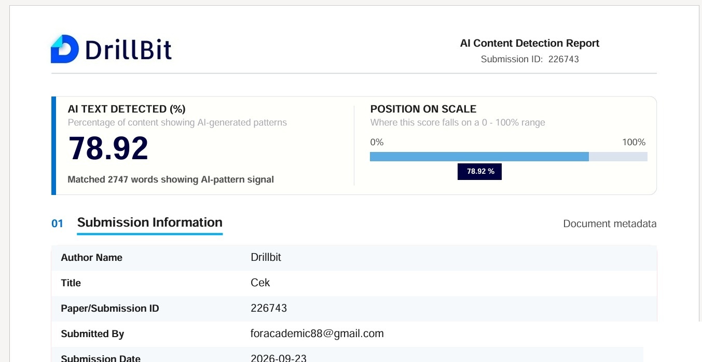Click the DrillBit wordmark text beside the logo
Viewport: 702px width, 362px height.
point(128,50)
